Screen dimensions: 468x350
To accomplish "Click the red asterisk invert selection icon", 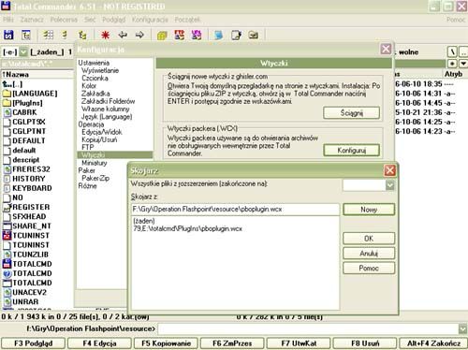I will tap(105, 35).
